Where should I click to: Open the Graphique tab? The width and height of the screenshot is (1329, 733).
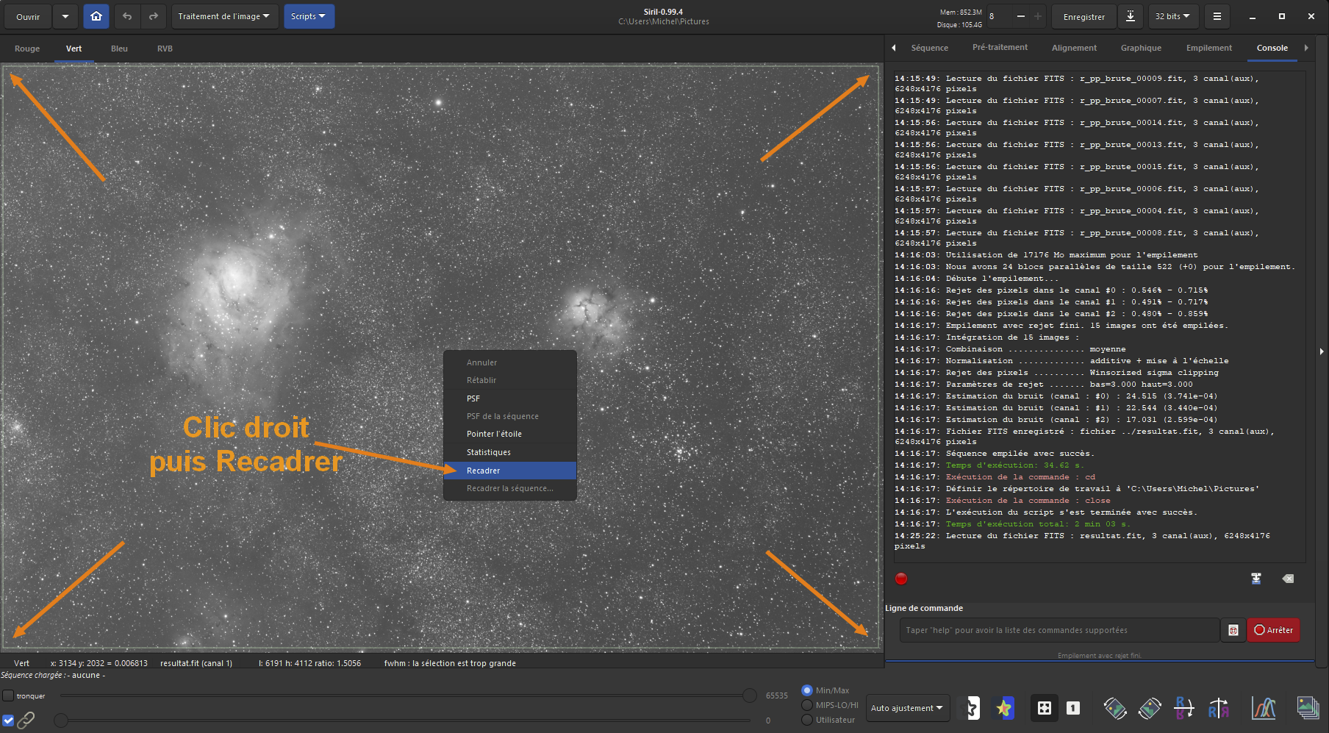tap(1141, 48)
